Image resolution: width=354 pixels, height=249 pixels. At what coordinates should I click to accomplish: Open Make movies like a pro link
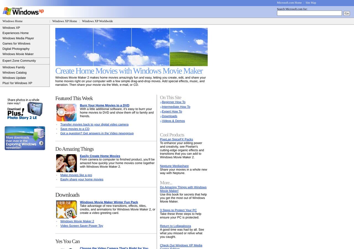tap(76, 175)
